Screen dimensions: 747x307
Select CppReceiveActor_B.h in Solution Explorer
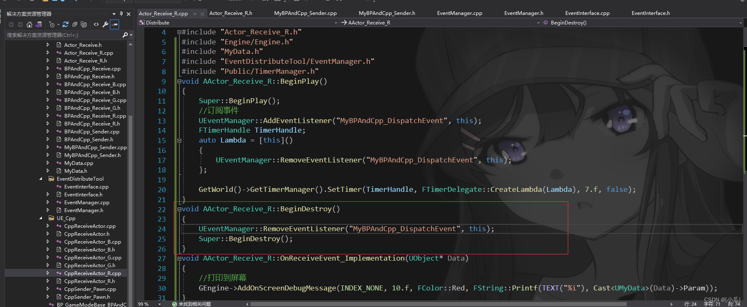coord(90,250)
